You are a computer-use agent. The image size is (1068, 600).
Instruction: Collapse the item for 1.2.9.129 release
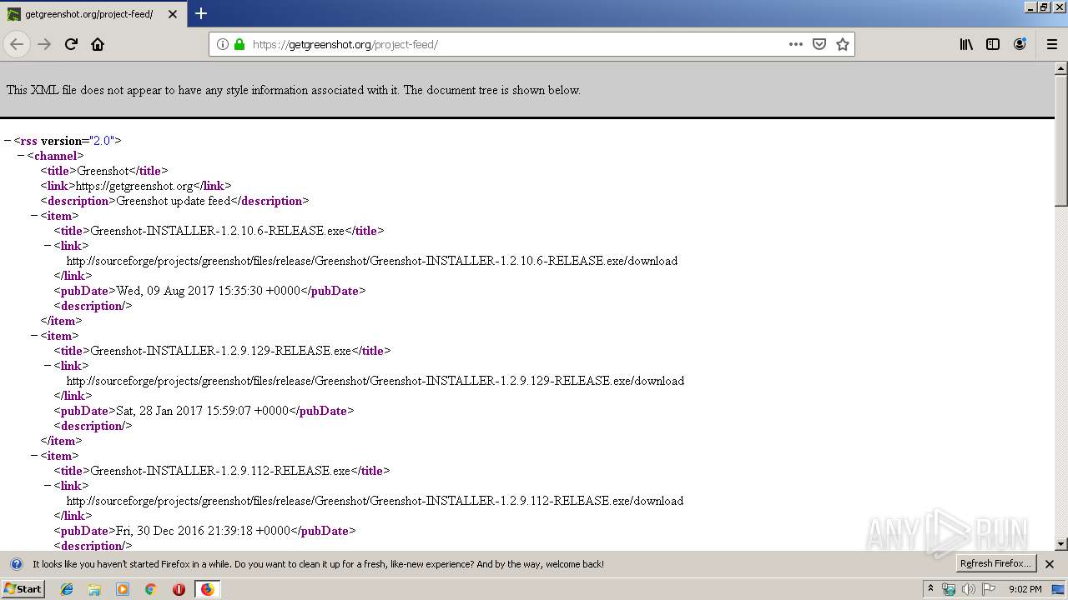[x=34, y=336]
